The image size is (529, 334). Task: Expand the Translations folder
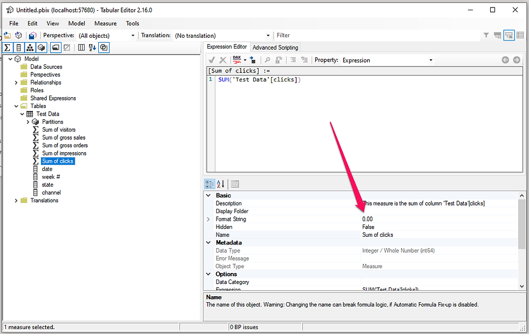[x=16, y=201]
